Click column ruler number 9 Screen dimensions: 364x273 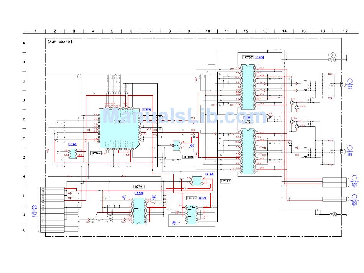tap(189, 31)
